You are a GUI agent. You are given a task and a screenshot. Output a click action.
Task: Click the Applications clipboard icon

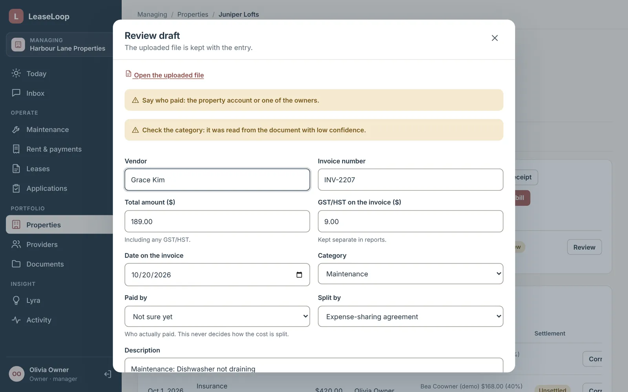coord(16,188)
